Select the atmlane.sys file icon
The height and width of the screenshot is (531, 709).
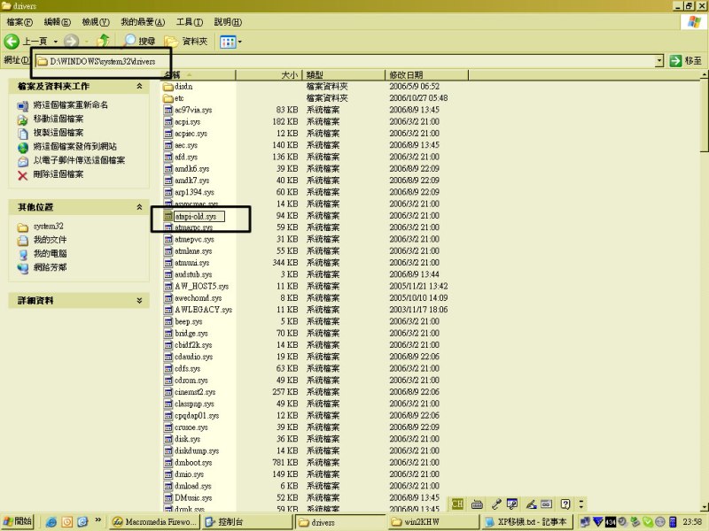click(168, 250)
